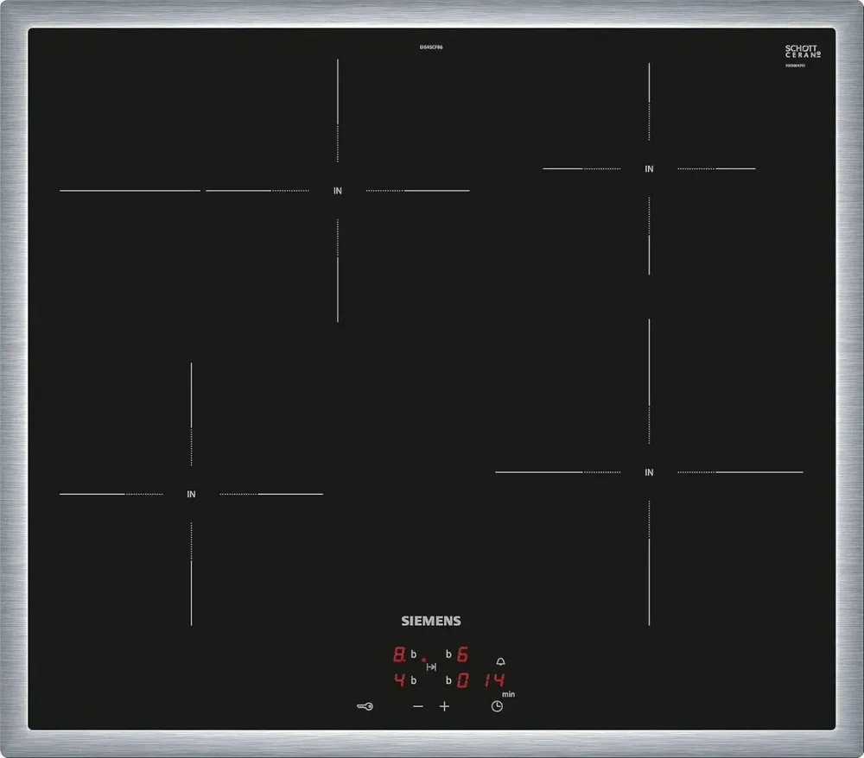Tap boost 'b' indicator beside level 6

448,654
